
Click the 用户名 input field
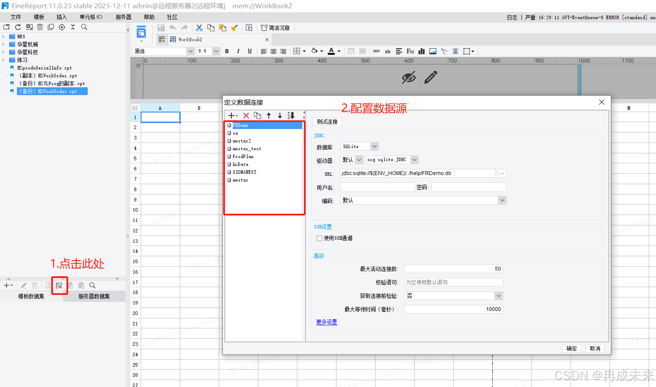coord(377,187)
